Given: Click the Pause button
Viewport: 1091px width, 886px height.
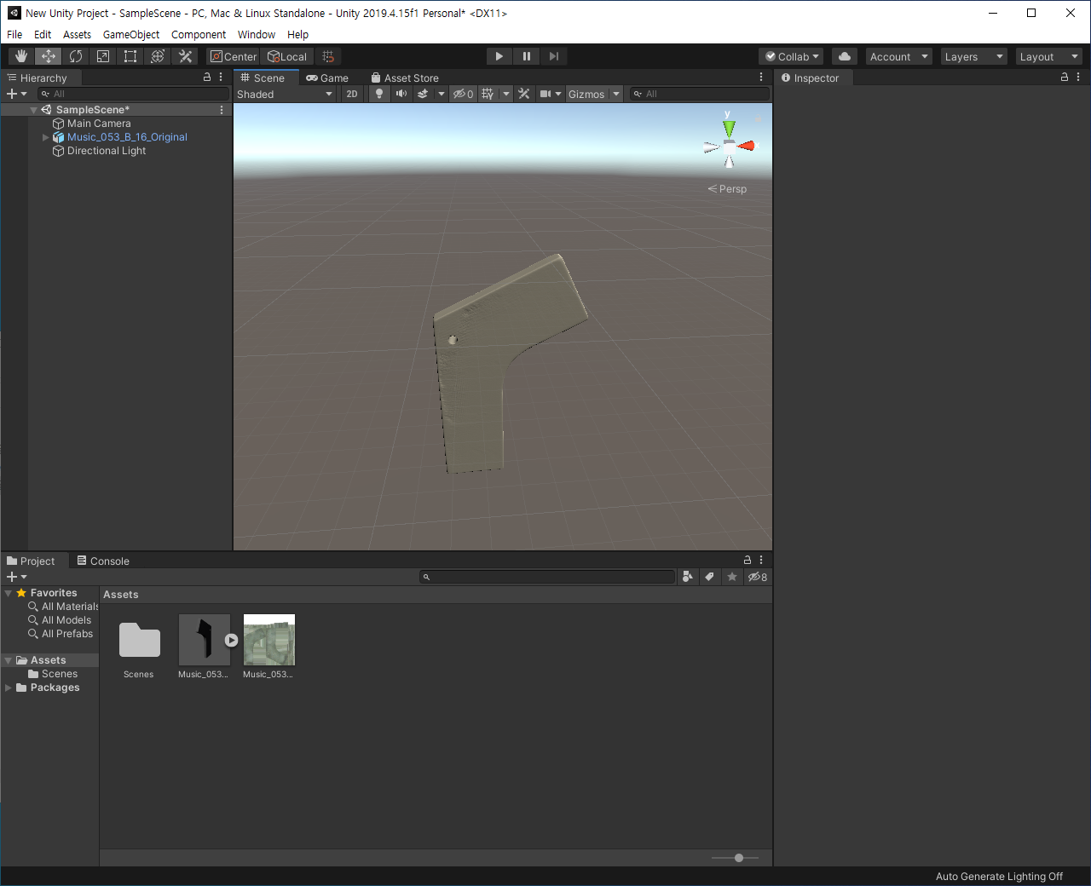Looking at the screenshot, I should tap(527, 56).
